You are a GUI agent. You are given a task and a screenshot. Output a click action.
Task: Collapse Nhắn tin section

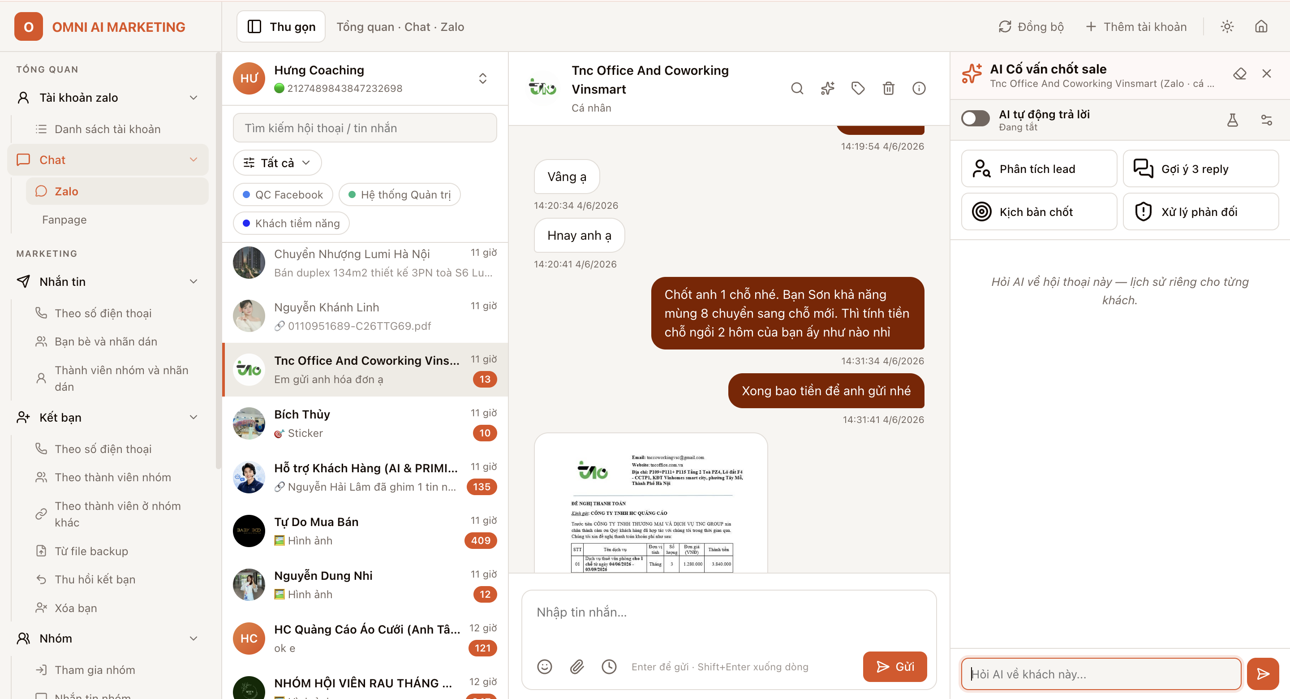click(x=193, y=281)
